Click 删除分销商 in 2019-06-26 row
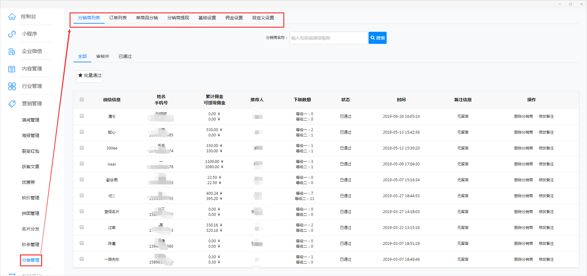Viewport: 587px width, 276px height. click(523, 116)
